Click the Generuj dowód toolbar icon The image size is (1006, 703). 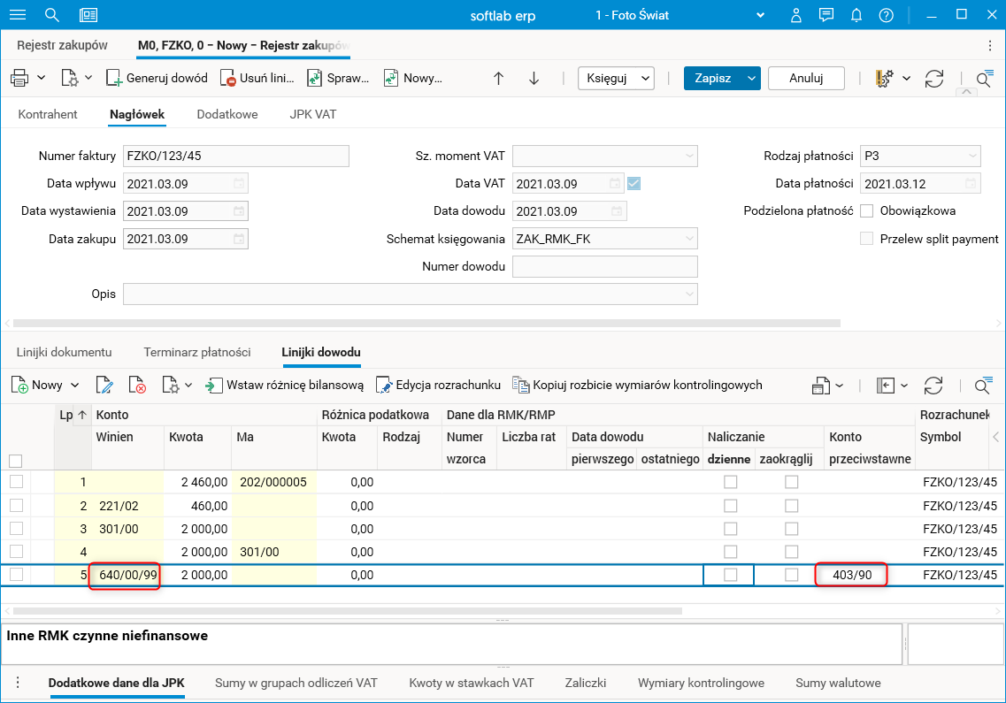[114, 78]
